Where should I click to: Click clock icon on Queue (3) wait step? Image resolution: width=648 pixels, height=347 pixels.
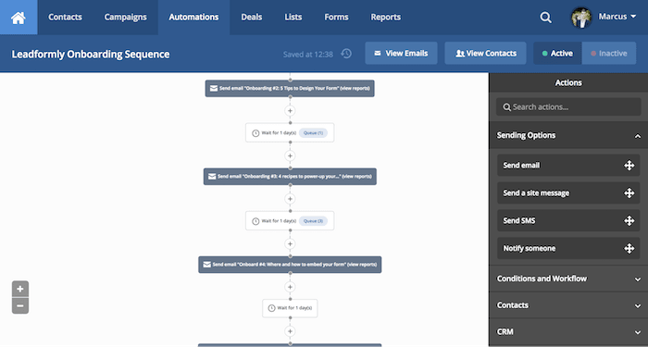coord(255,221)
